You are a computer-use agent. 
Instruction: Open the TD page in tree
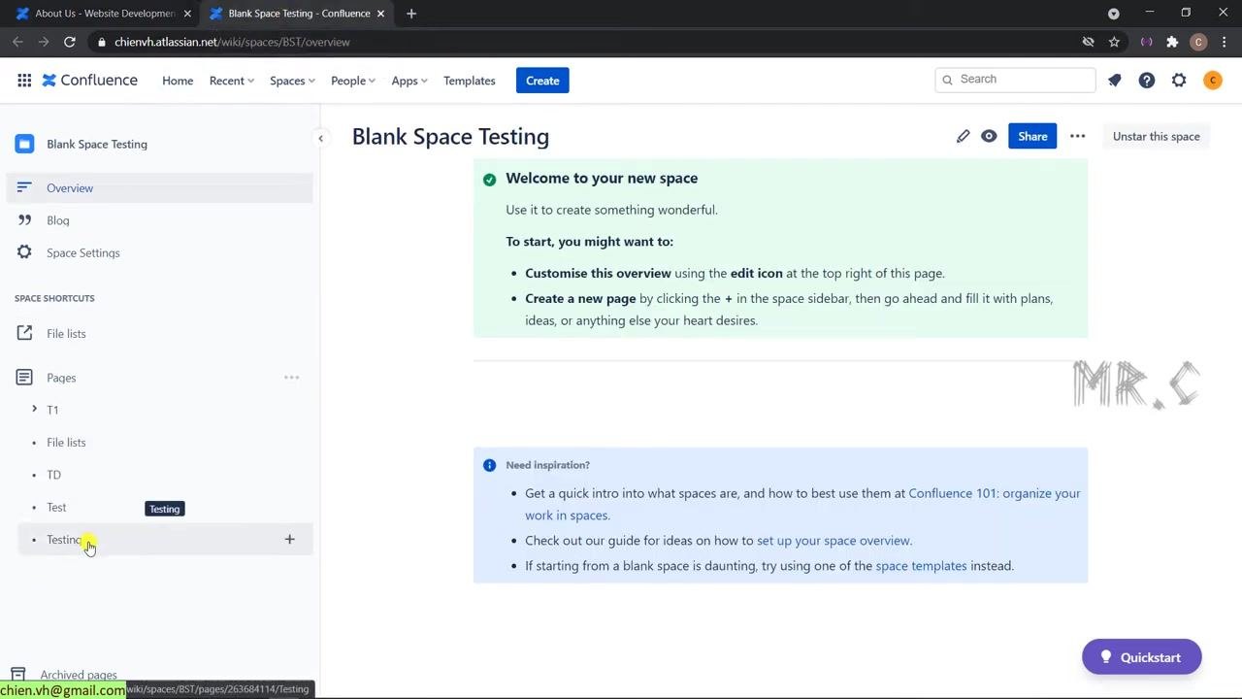pos(54,475)
